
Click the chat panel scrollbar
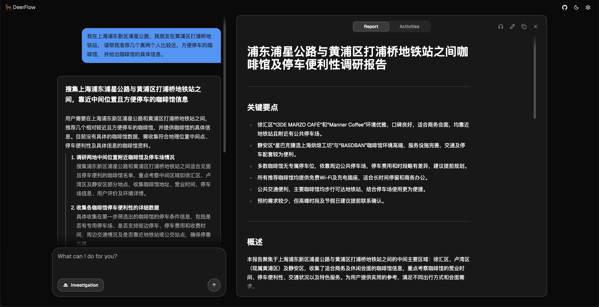click(224, 84)
